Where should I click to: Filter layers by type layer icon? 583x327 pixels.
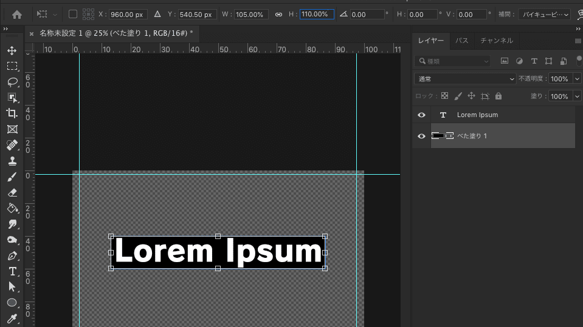pyautogui.click(x=534, y=61)
